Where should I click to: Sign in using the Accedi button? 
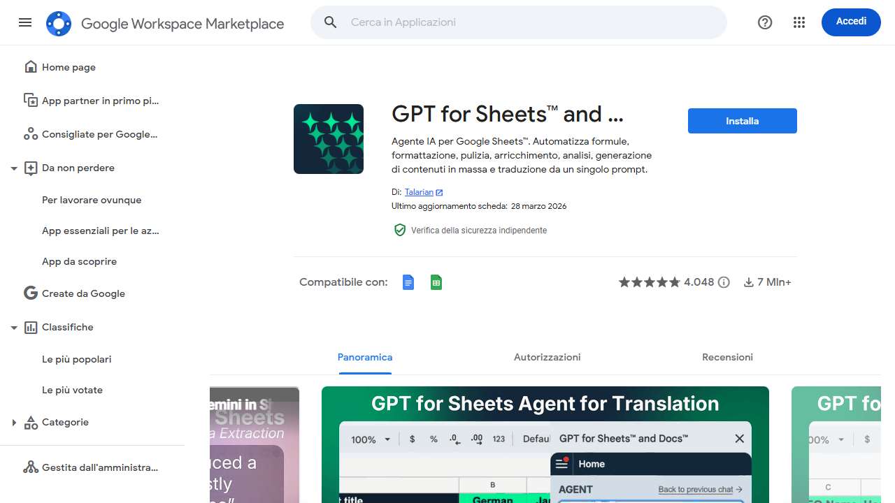click(x=851, y=22)
